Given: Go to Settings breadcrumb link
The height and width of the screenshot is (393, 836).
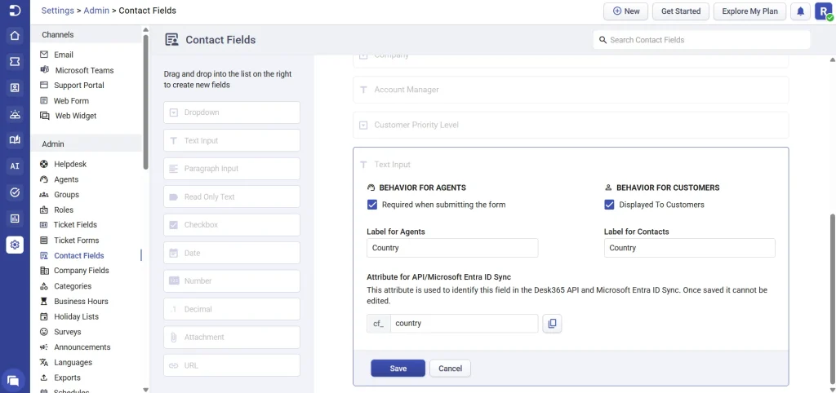Looking at the screenshot, I should 58,10.
